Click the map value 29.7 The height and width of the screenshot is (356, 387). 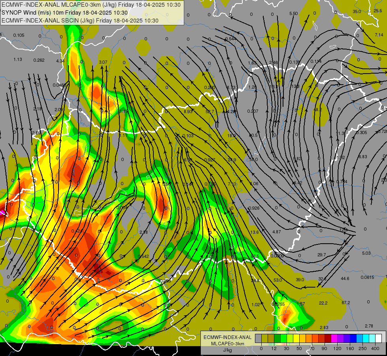(x=322, y=255)
